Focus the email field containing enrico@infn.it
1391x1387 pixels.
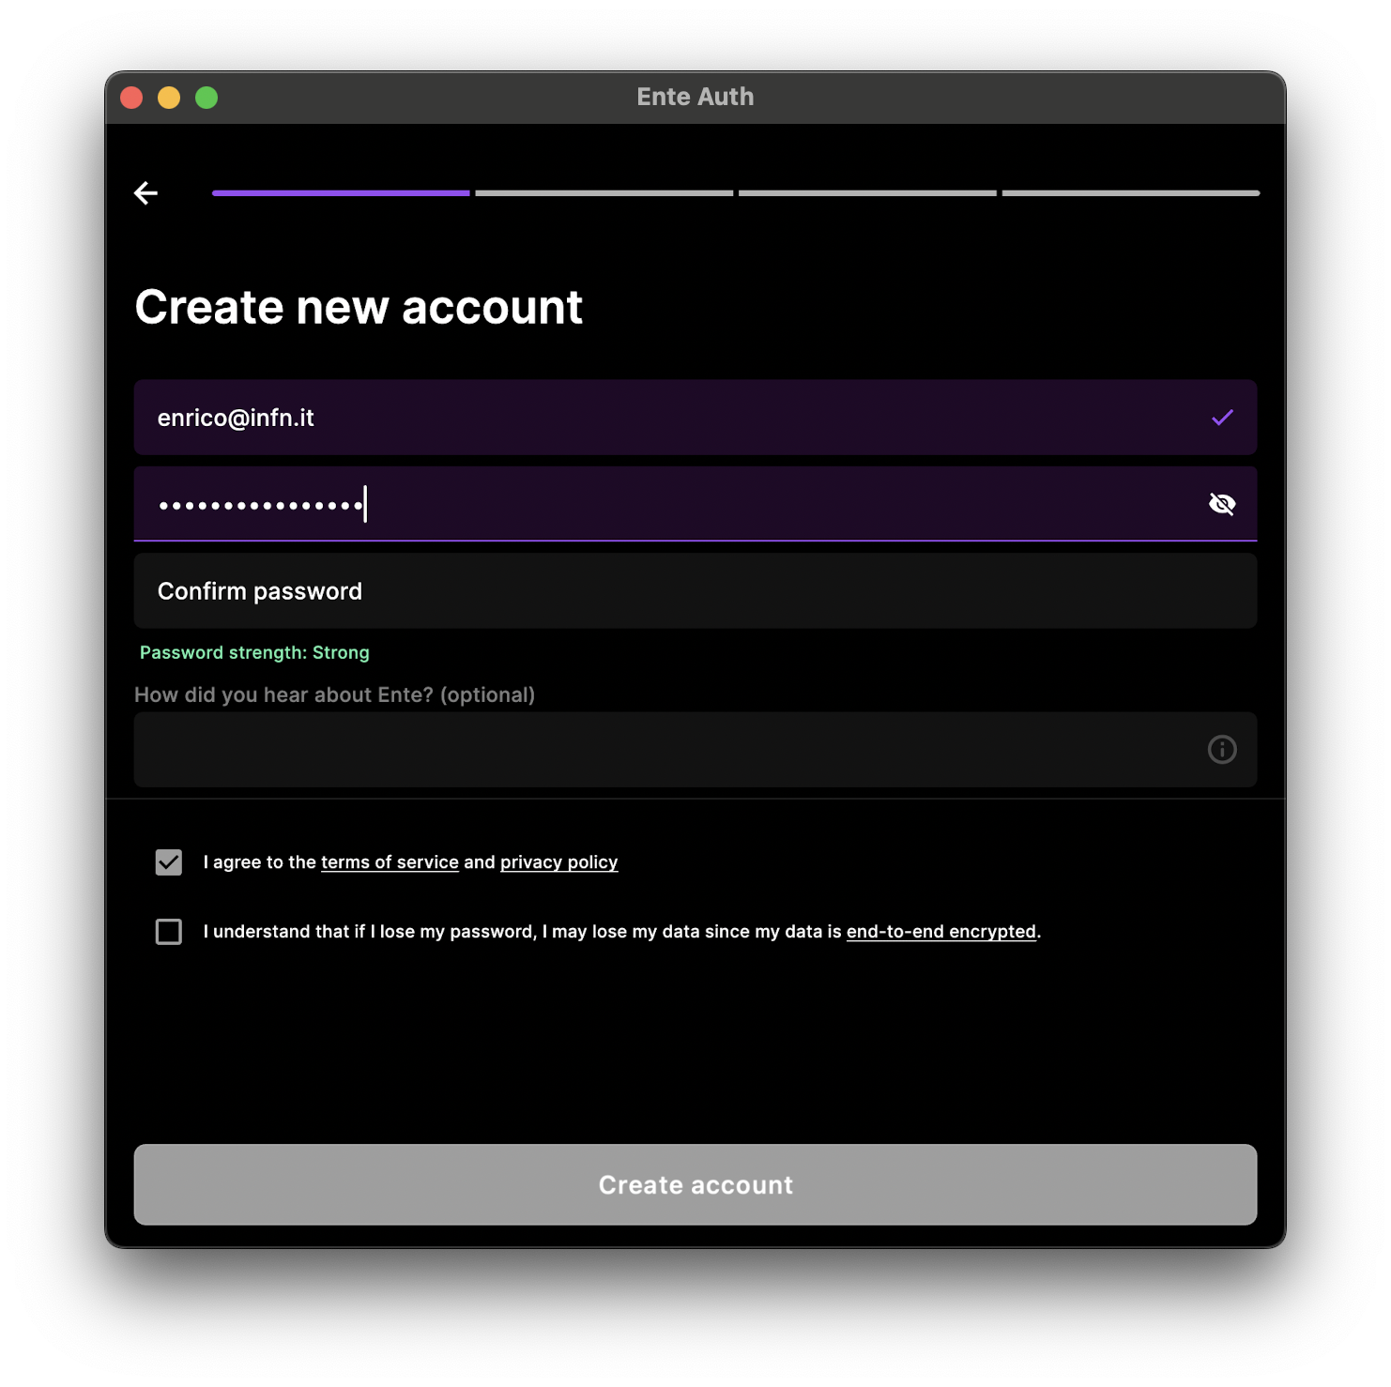(695, 418)
